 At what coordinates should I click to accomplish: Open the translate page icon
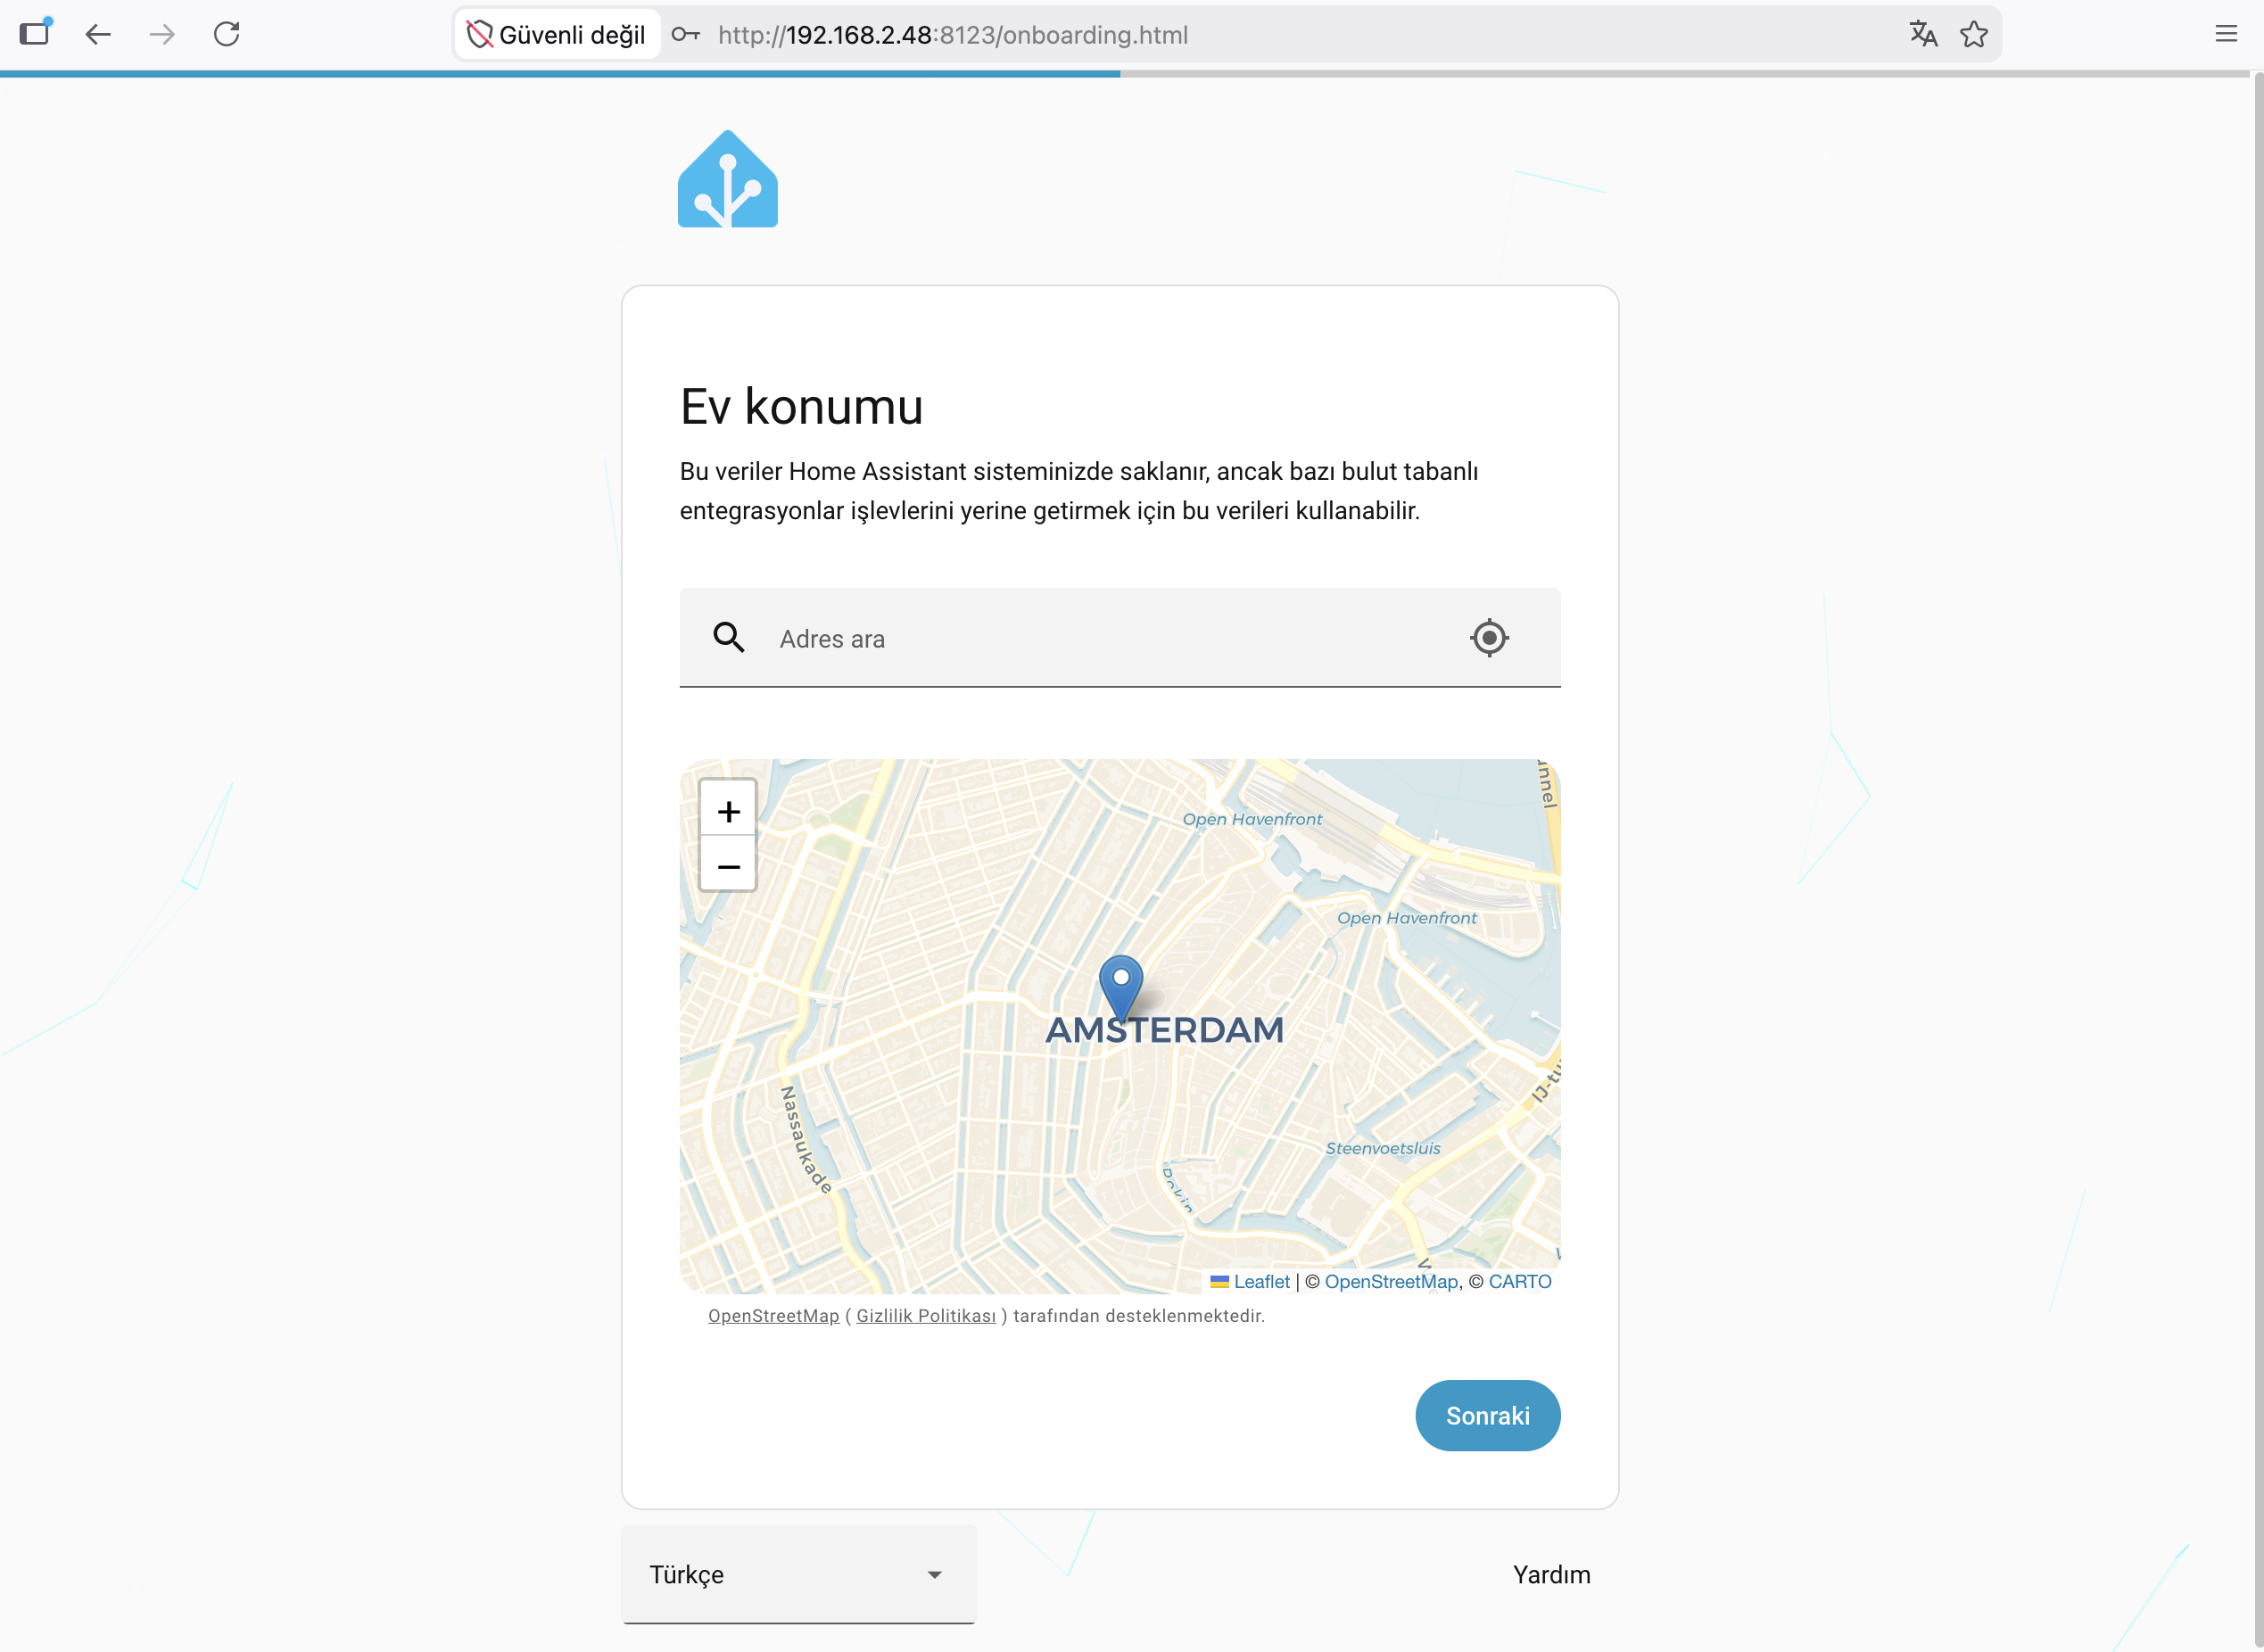[x=1923, y=34]
